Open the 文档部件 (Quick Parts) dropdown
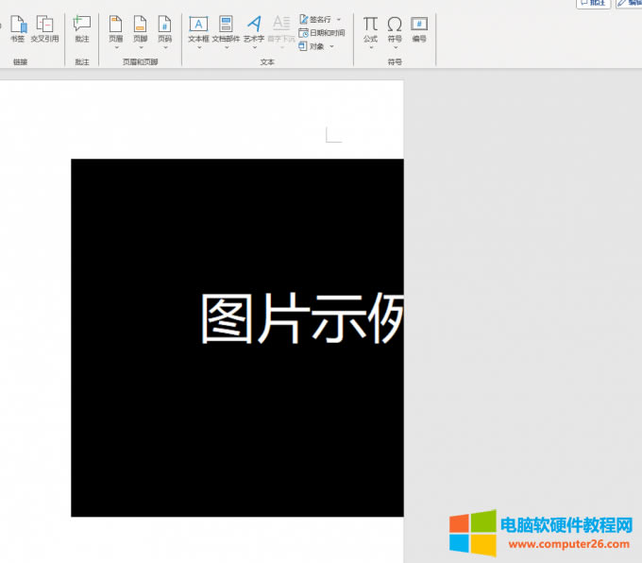Viewport: 642px width, 563px height. 226,47
